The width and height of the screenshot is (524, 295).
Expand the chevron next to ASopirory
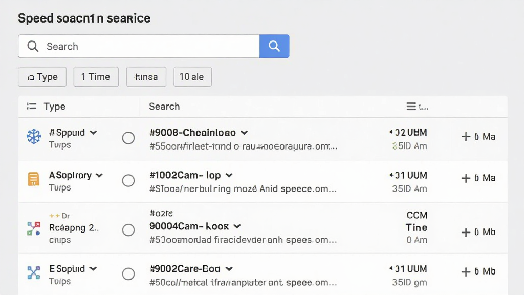(x=99, y=175)
